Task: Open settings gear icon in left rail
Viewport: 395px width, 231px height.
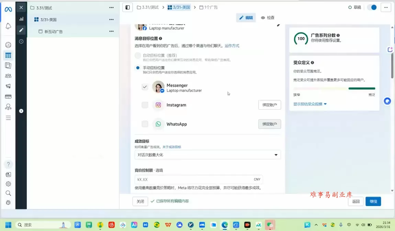Action: (8, 184)
